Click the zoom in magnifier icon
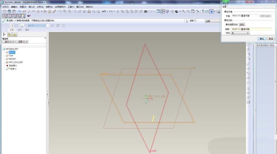277x154 pixels. tap(184, 11)
